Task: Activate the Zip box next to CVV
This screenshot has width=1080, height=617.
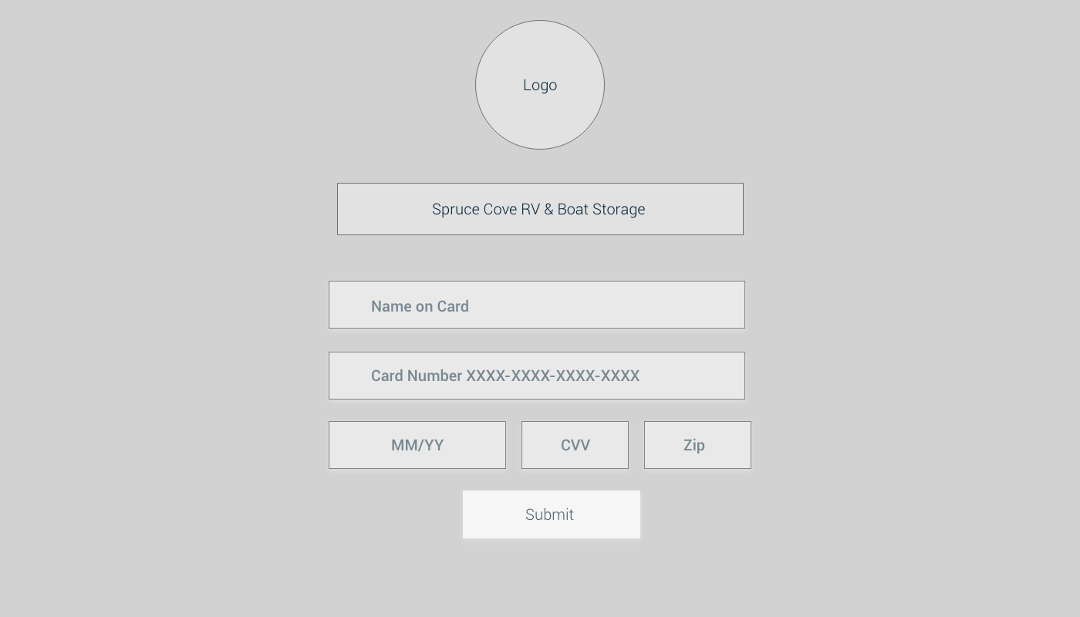Action: click(697, 445)
